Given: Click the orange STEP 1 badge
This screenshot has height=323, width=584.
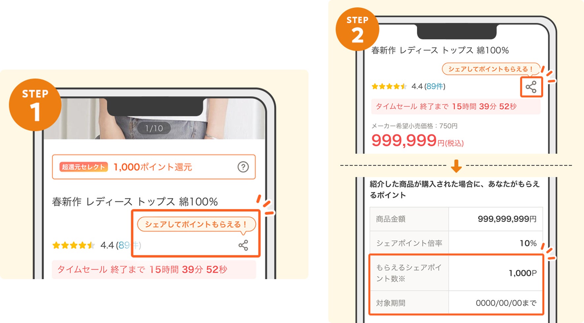Looking at the screenshot, I should click(35, 105).
